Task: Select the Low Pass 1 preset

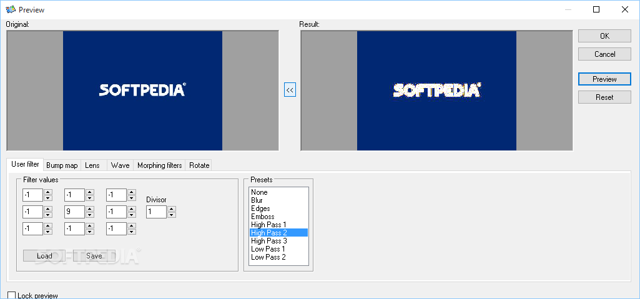Action: 278,249
